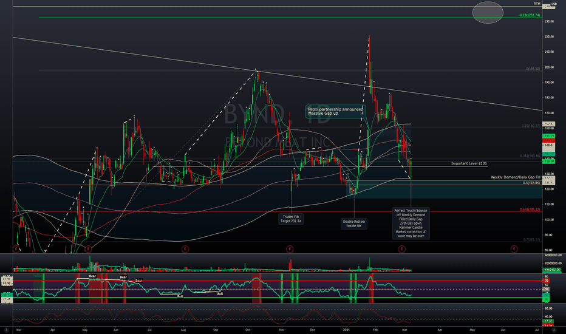
Task: Click the Aug label on the time axis
Action: 183,330
